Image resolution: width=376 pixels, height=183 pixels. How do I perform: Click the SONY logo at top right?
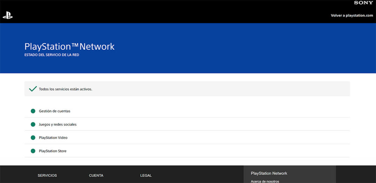(x=363, y=3)
